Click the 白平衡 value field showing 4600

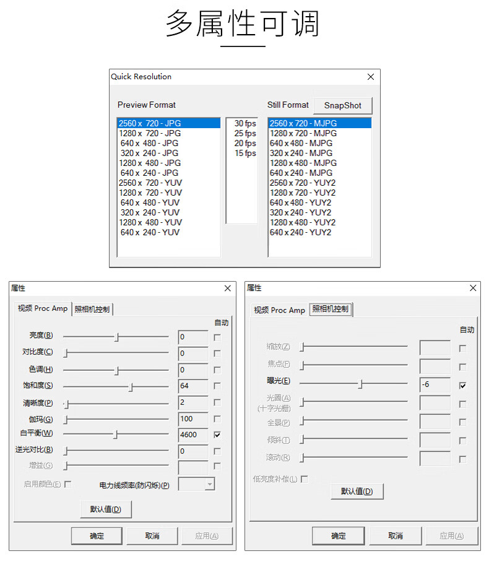pyautogui.click(x=193, y=435)
